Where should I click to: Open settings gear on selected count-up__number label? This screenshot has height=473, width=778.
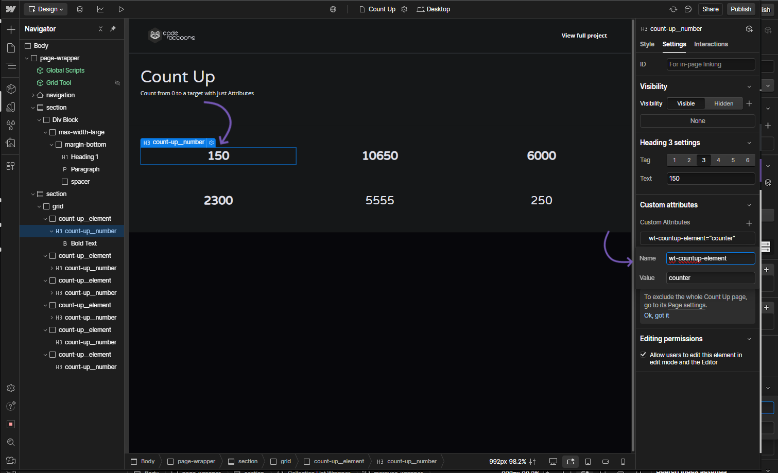[x=212, y=143]
